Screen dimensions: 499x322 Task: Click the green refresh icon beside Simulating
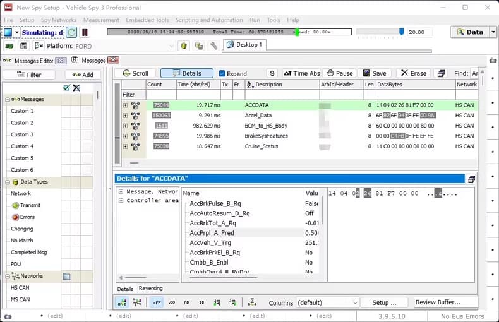coord(71,32)
